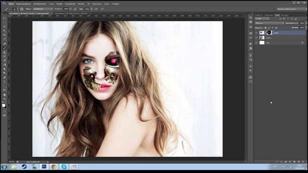Screen dimensions: 308x173
Task: Hide layer Слой 2 with eye icon
Action: coord(257,33)
